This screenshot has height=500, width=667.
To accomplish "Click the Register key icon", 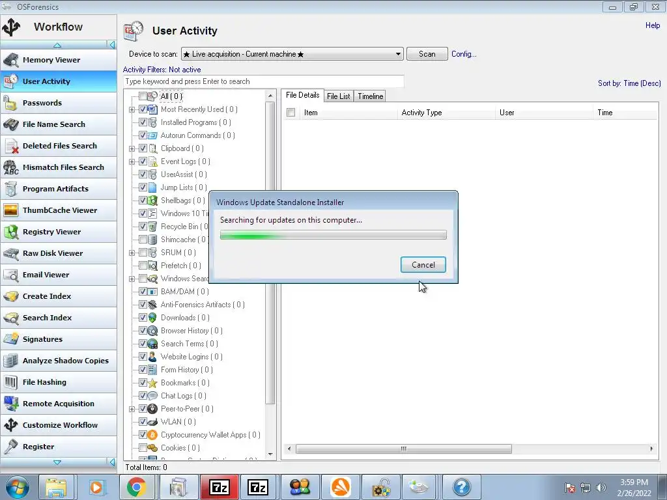I will 10,447.
